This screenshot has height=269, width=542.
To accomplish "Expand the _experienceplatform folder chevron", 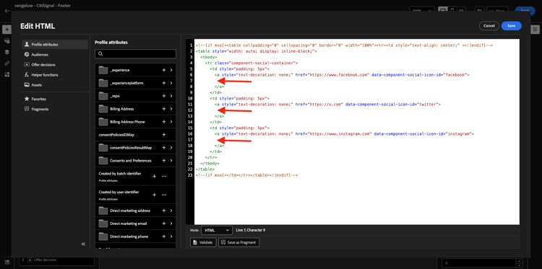I will pos(171,83).
